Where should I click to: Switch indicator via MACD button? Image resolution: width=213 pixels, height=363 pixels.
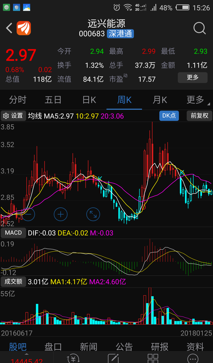click(x=13, y=233)
